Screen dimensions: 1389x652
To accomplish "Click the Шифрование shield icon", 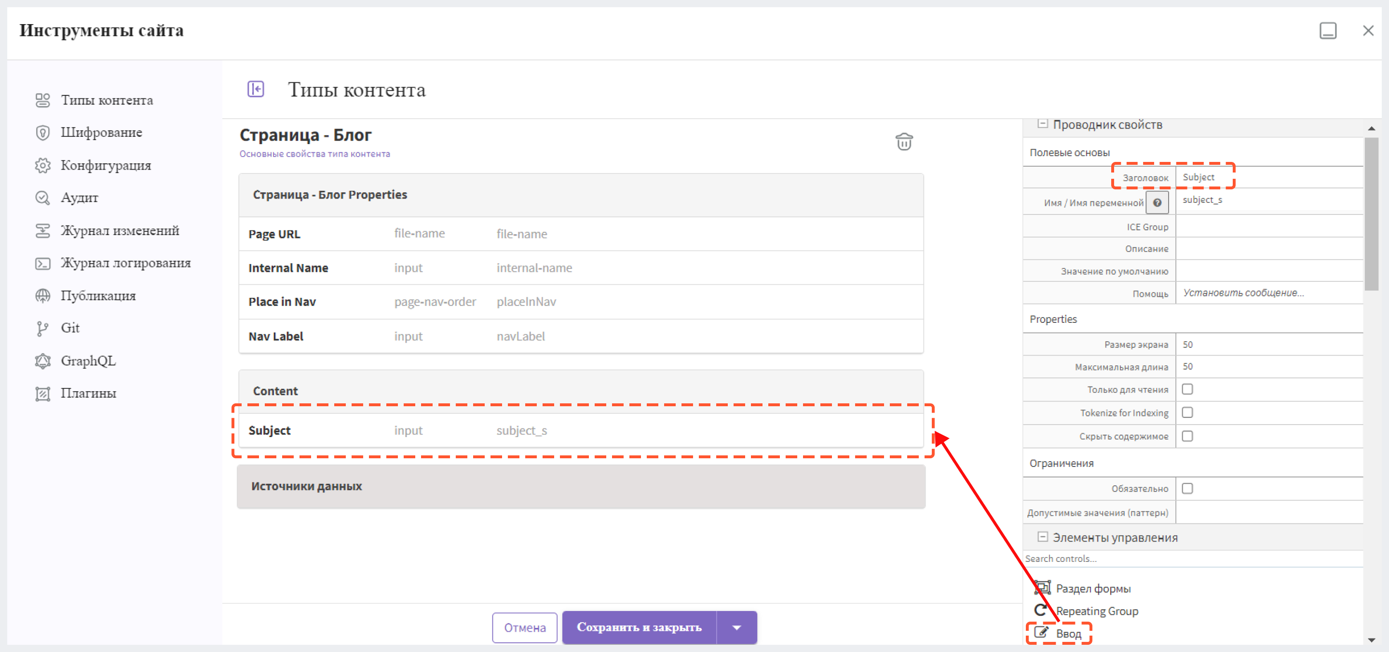I will tap(42, 133).
